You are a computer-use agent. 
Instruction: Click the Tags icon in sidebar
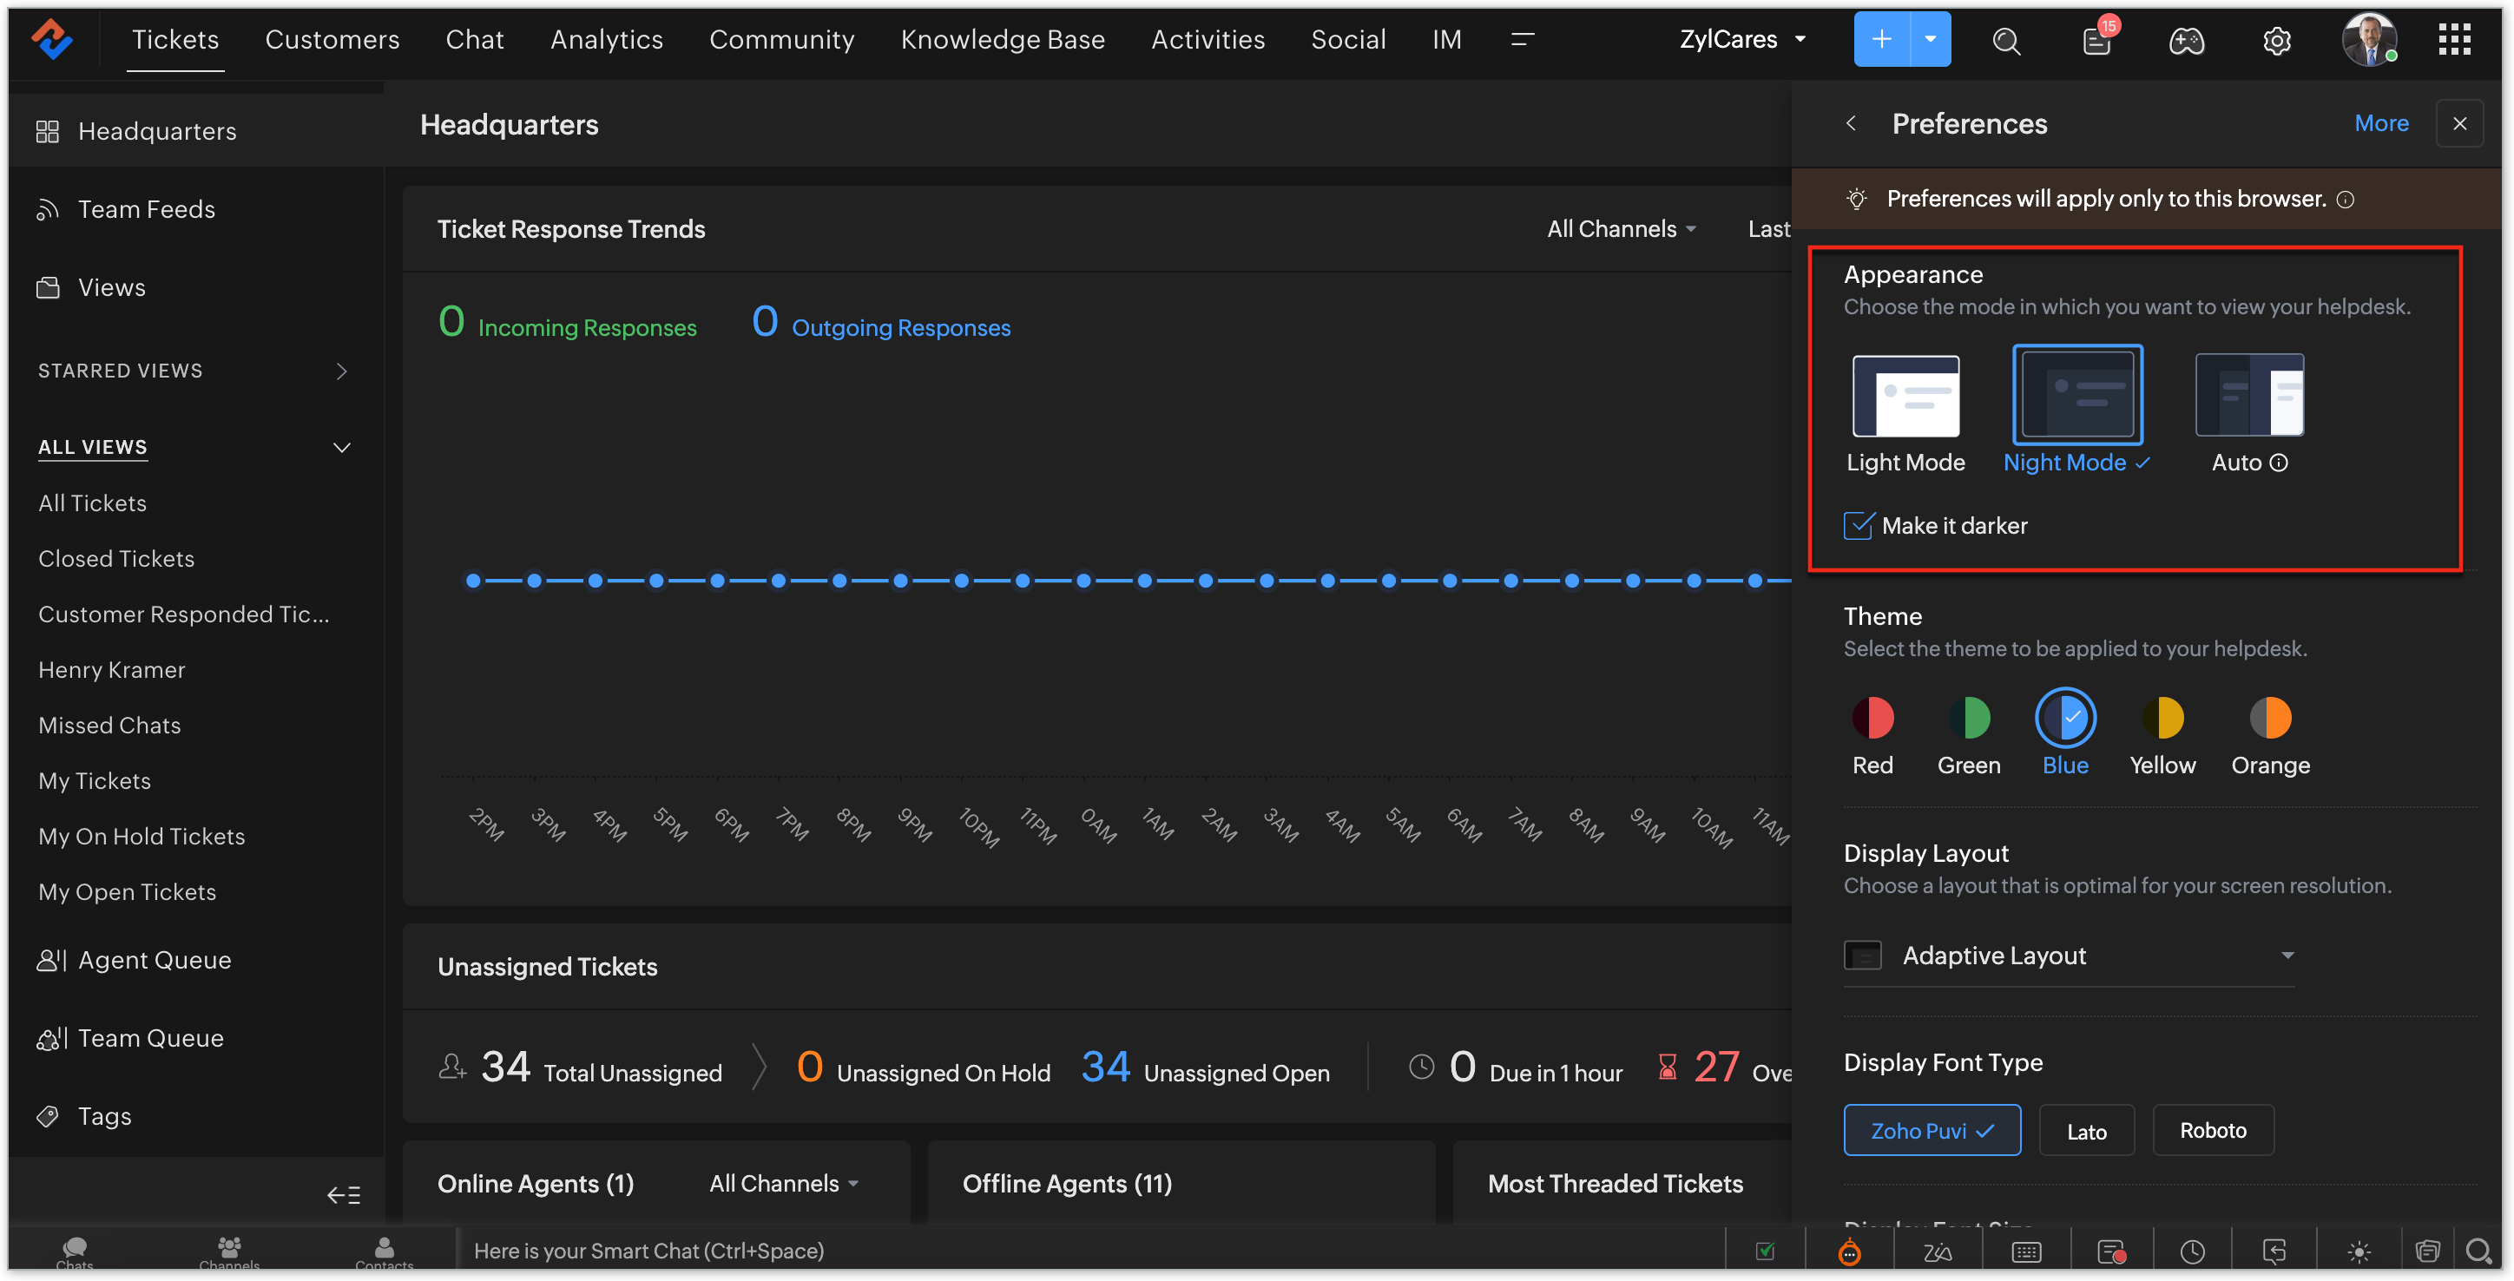tap(48, 1116)
